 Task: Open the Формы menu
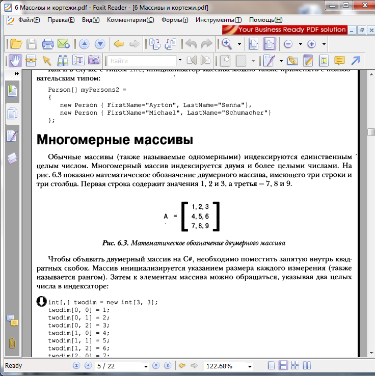(175, 20)
